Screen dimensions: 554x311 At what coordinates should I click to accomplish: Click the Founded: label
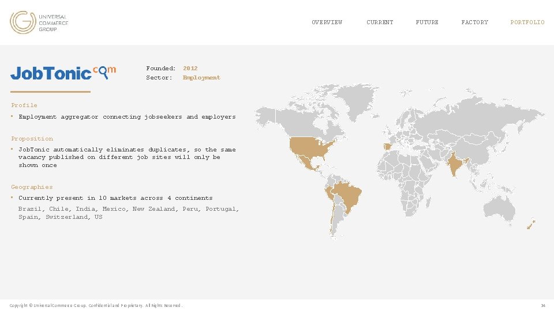(161, 69)
